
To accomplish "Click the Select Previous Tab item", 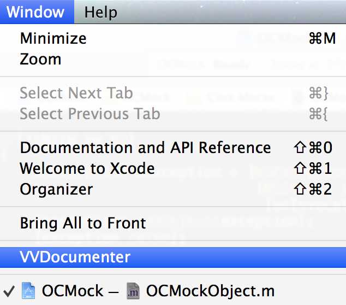I will [90, 114].
